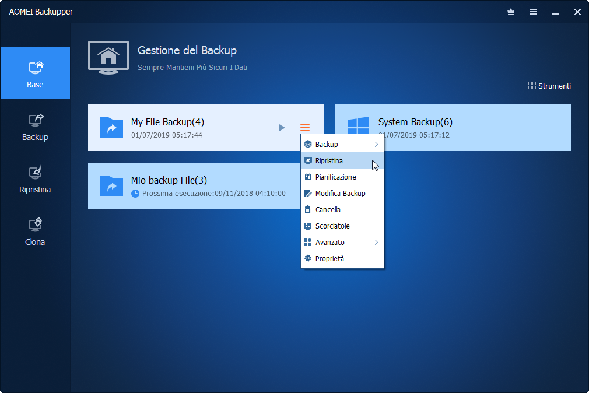Click the trash icon beside Cancella
This screenshot has width=589, height=393.
click(x=308, y=210)
